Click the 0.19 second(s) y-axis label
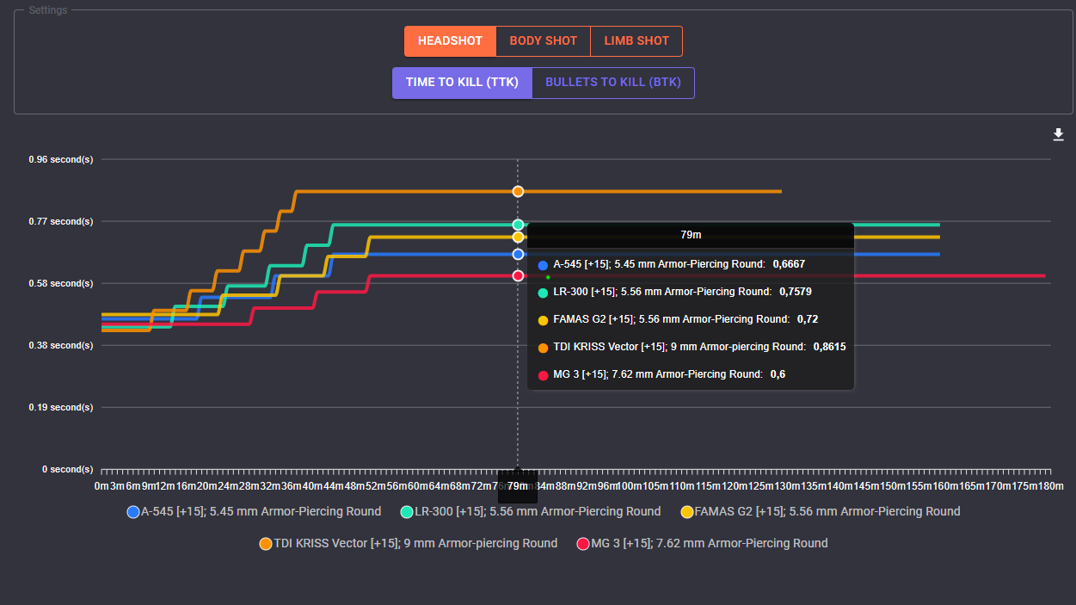Image resolution: width=1076 pixels, height=605 pixels. (x=61, y=407)
